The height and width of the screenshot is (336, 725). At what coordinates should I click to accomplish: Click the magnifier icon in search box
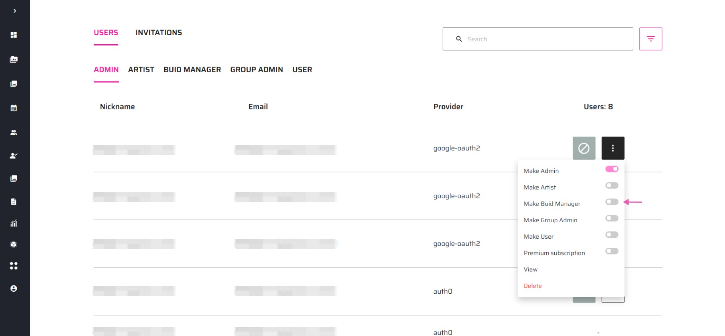[459, 39]
